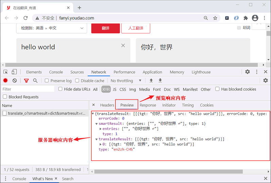Viewport: 271px width, 183px height.
Task: Close the DevTools panel
Action: pyautogui.click(x=266, y=72)
